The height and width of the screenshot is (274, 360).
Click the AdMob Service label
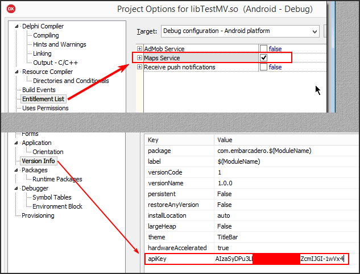164,49
